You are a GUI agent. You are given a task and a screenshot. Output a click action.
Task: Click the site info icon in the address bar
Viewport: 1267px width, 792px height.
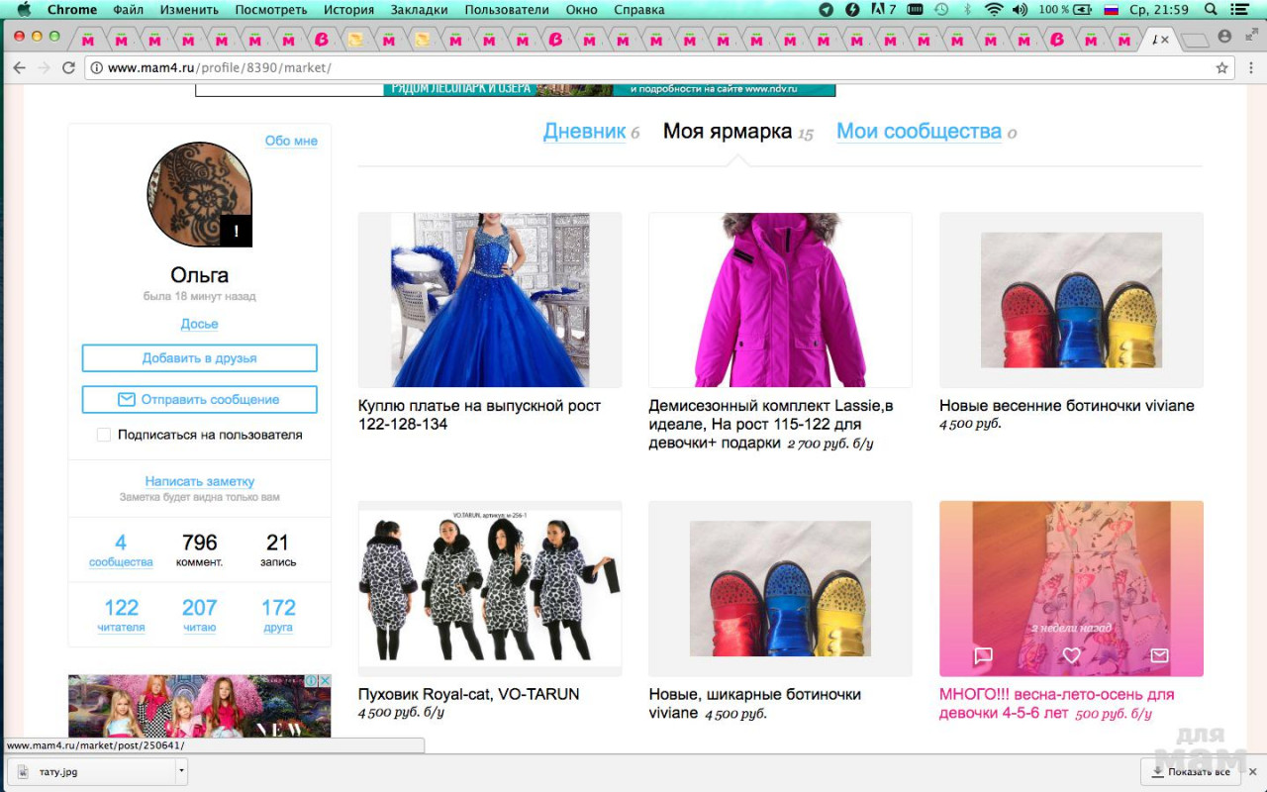pyautogui.click(x=96, y=68)
